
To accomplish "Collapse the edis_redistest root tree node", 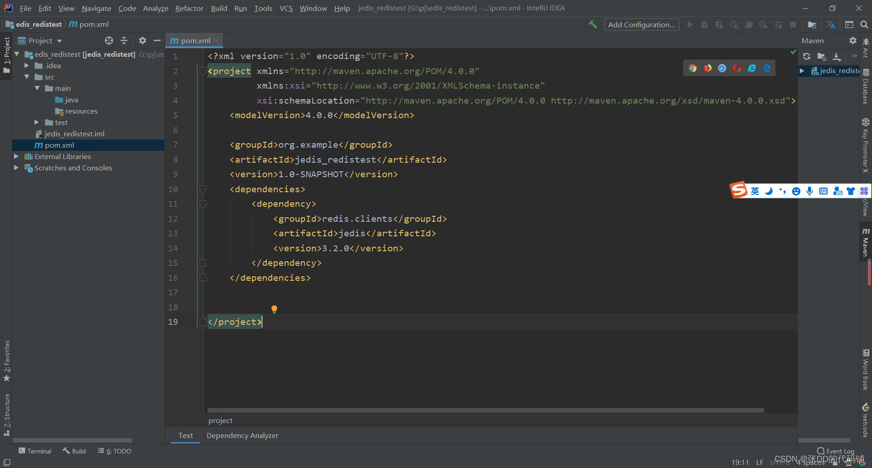I will (x=17, y=54).
